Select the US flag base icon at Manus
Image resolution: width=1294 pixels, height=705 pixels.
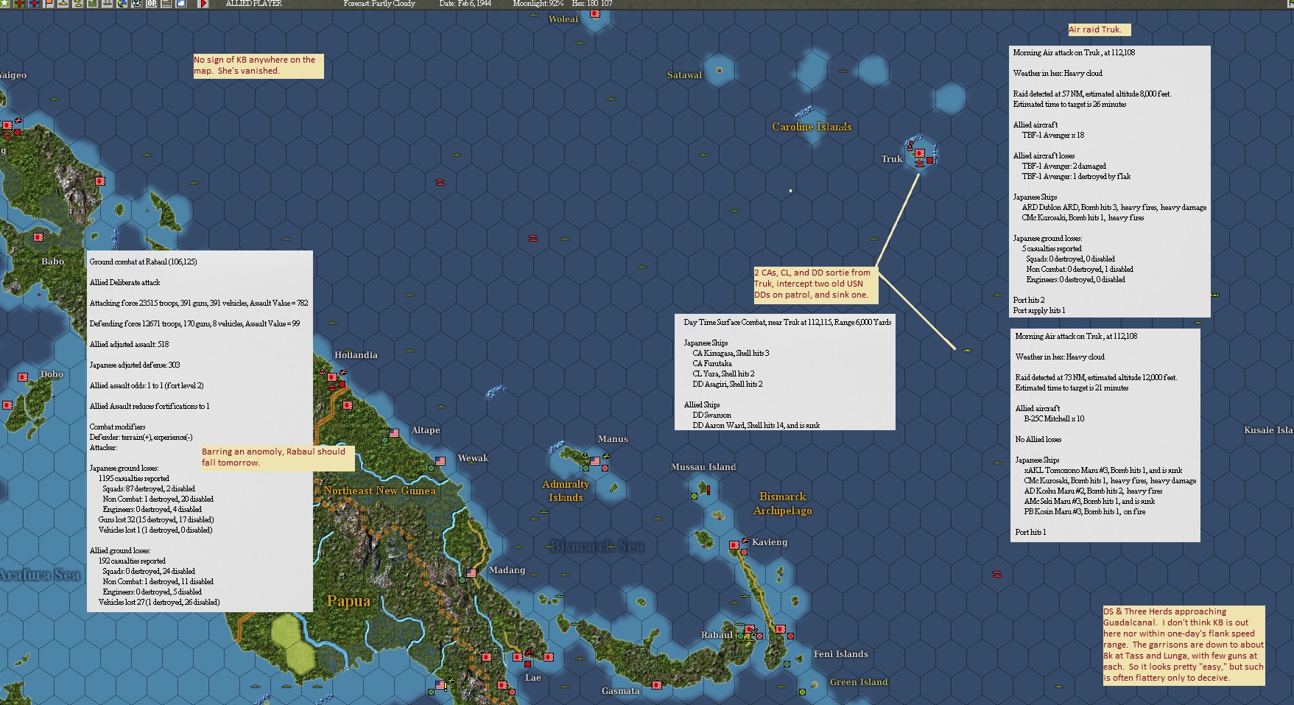595,461
